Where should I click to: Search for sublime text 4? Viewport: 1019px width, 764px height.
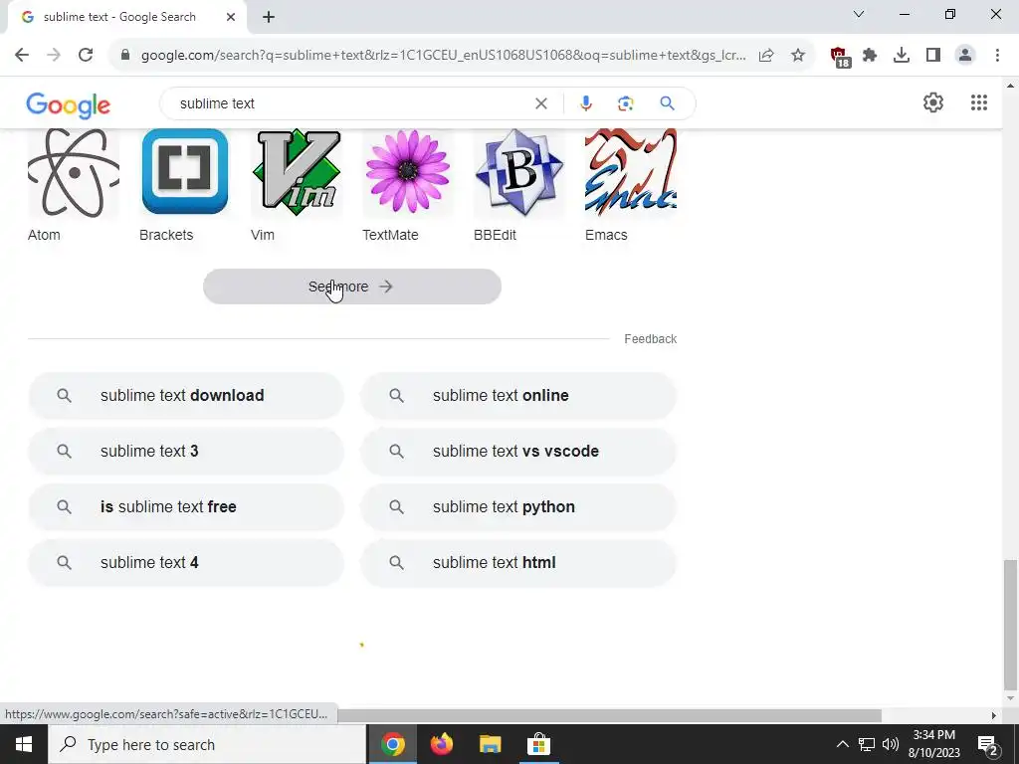(x=186, y=563)
